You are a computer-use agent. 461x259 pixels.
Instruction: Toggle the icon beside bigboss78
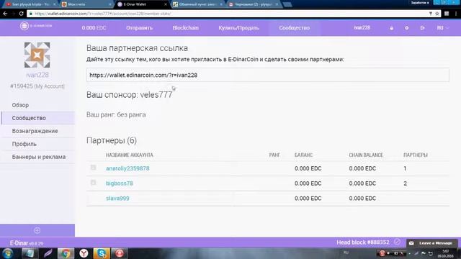93,183
